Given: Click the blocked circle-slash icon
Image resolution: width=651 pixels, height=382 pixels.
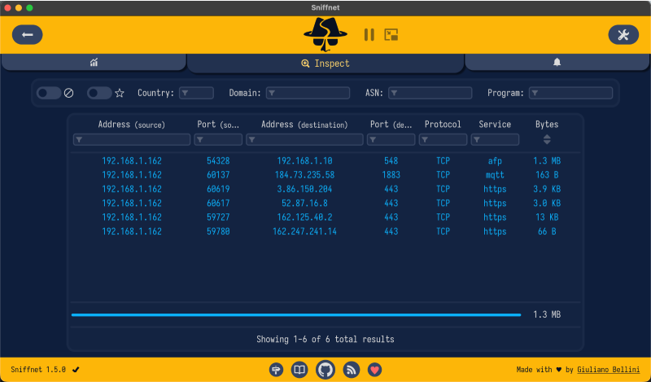Looking at the screenshot, I should point(69,93).
